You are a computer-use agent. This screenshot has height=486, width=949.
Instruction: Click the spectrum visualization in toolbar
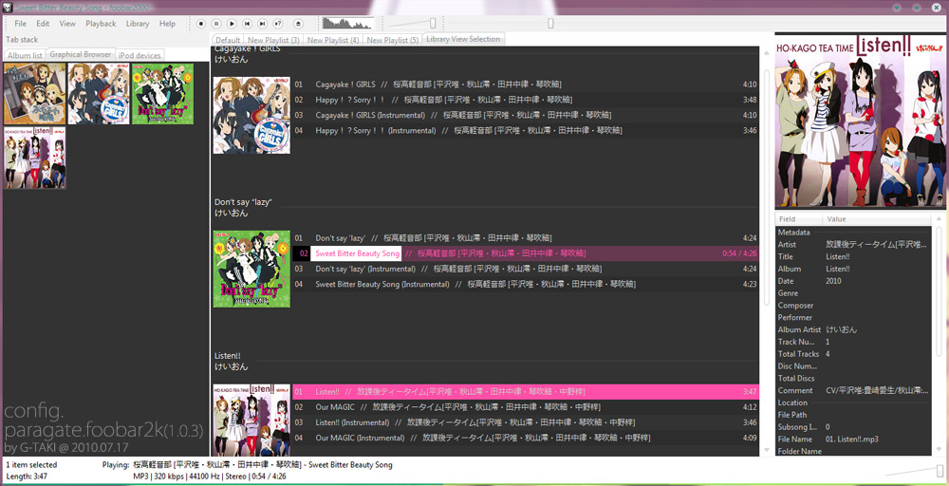[348, 24]
